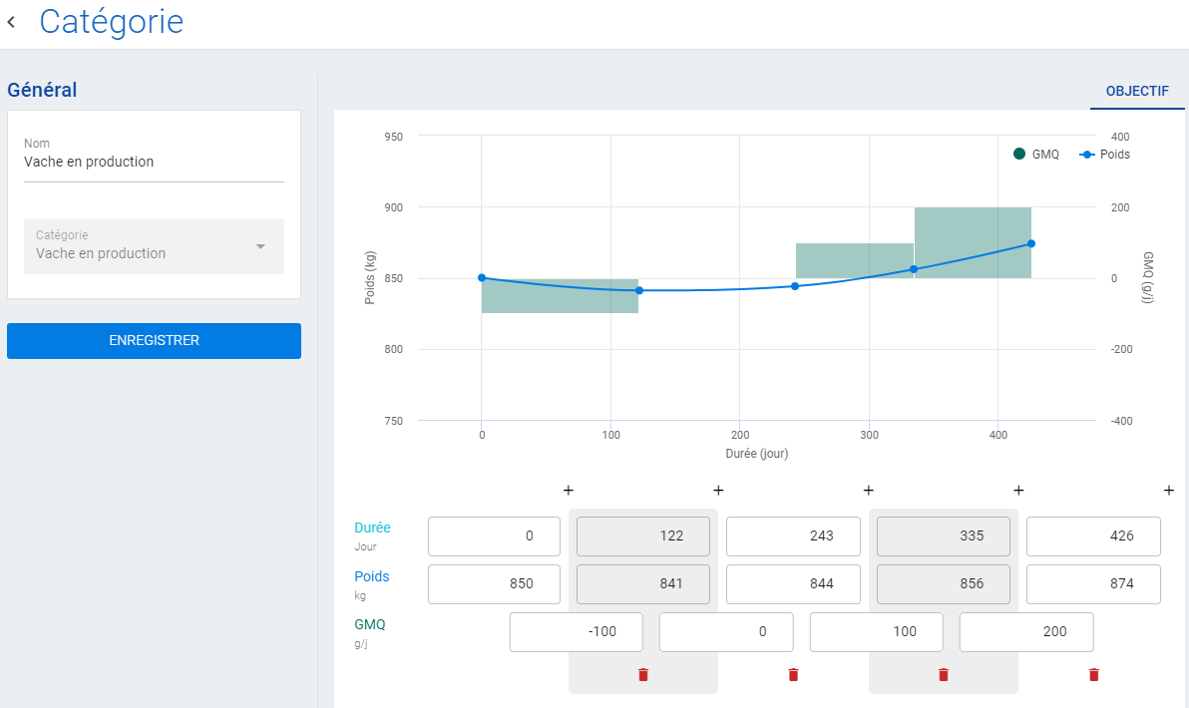Click the ENREGISTRER button
The image size is (1189, 708).
coord(154,340)
